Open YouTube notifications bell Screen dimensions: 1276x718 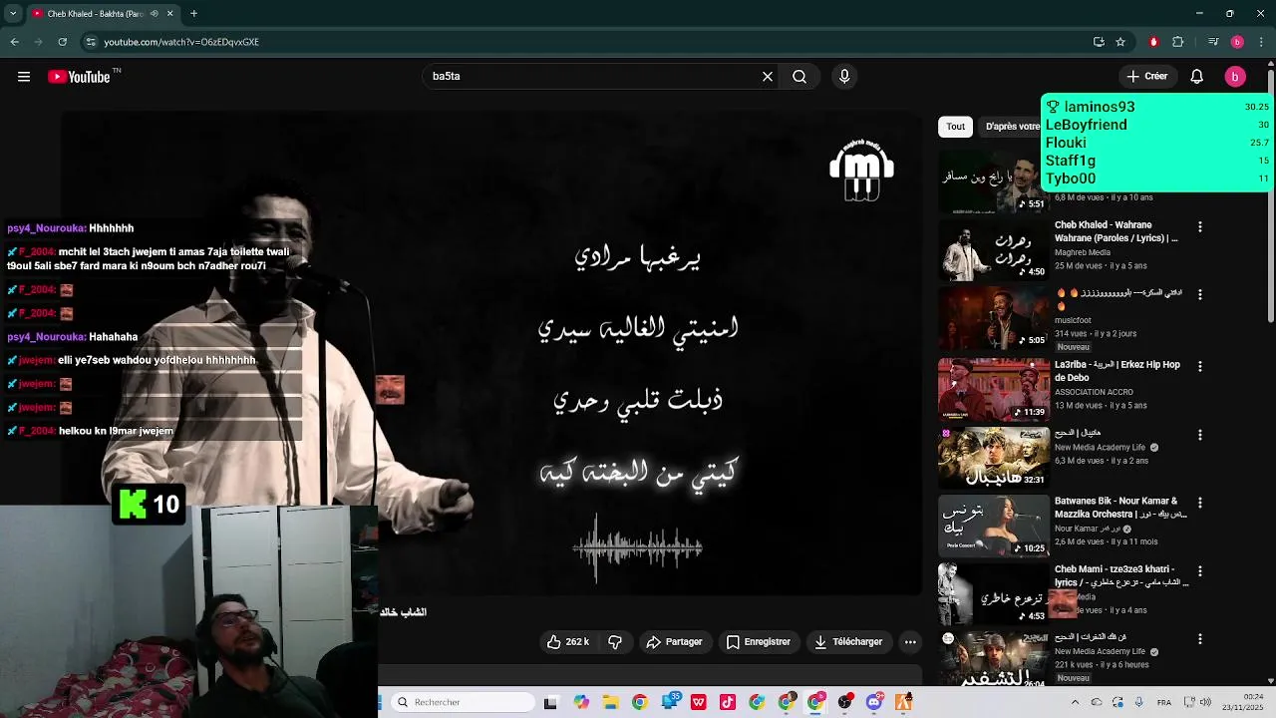1197,77
